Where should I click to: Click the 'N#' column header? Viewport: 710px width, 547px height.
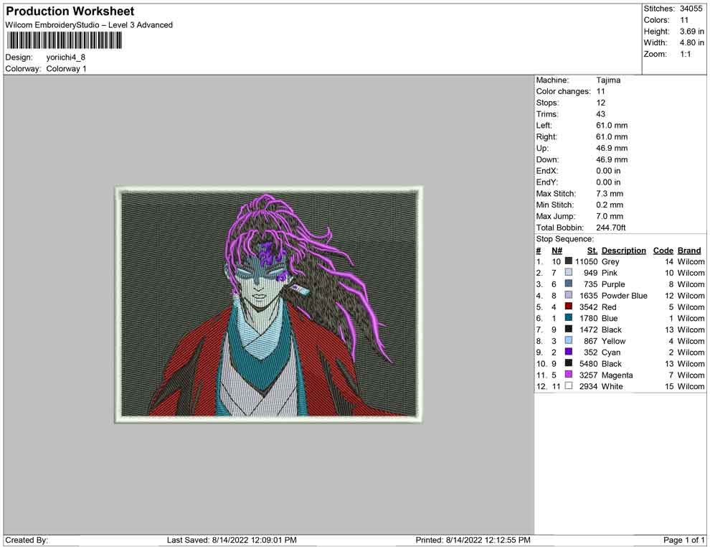(x=557, y=251)
